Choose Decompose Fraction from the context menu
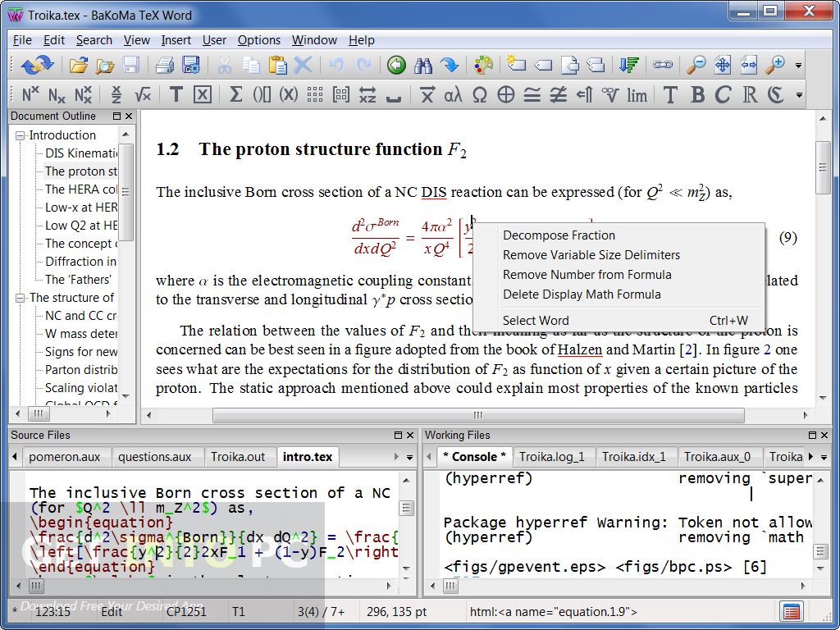Image resolution: width=840 pixels, height=630 pixels. (x=619, y=235)
